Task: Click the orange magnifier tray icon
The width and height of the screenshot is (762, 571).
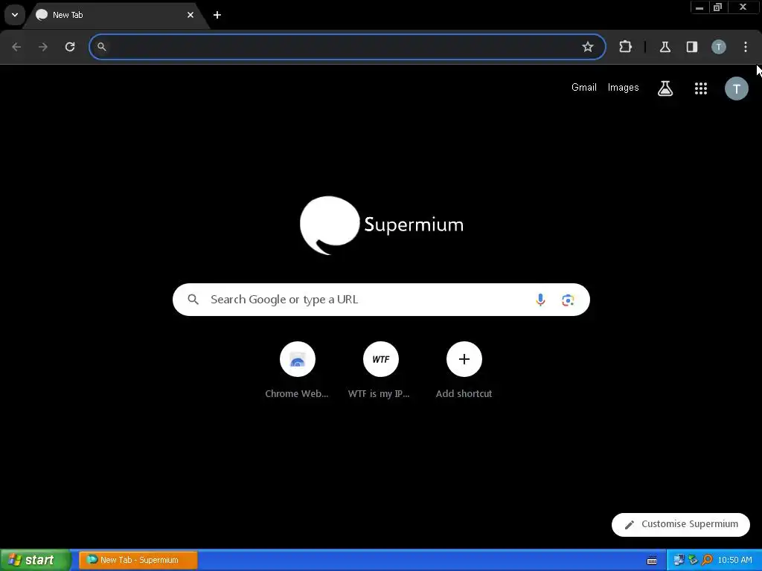Action: coord(707,560)
